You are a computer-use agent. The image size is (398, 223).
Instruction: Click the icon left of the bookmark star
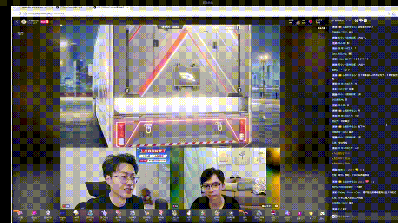(x=389, y=13)
